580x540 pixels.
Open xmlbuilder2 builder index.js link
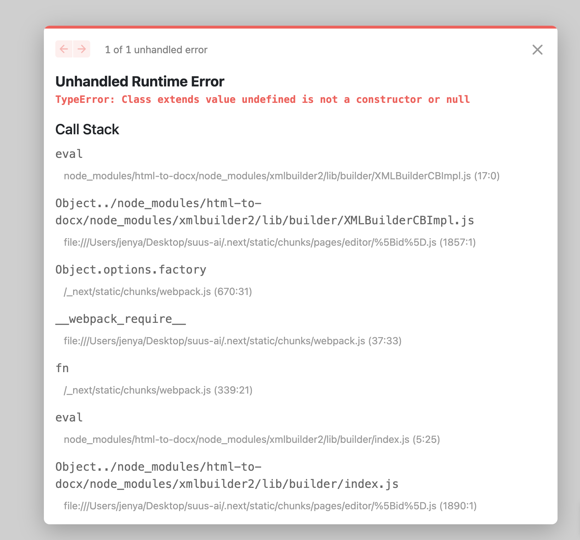click(251, 439)
